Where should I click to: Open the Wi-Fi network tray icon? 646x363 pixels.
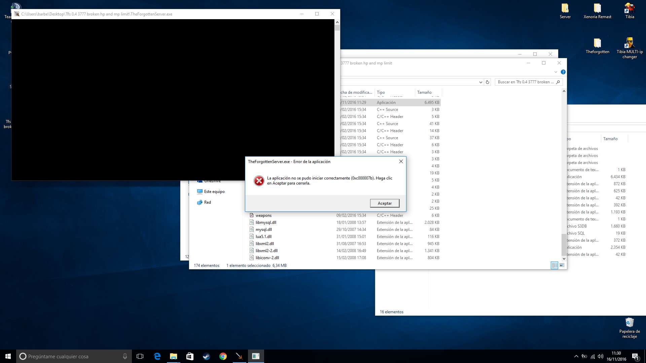tap(593, 356)
